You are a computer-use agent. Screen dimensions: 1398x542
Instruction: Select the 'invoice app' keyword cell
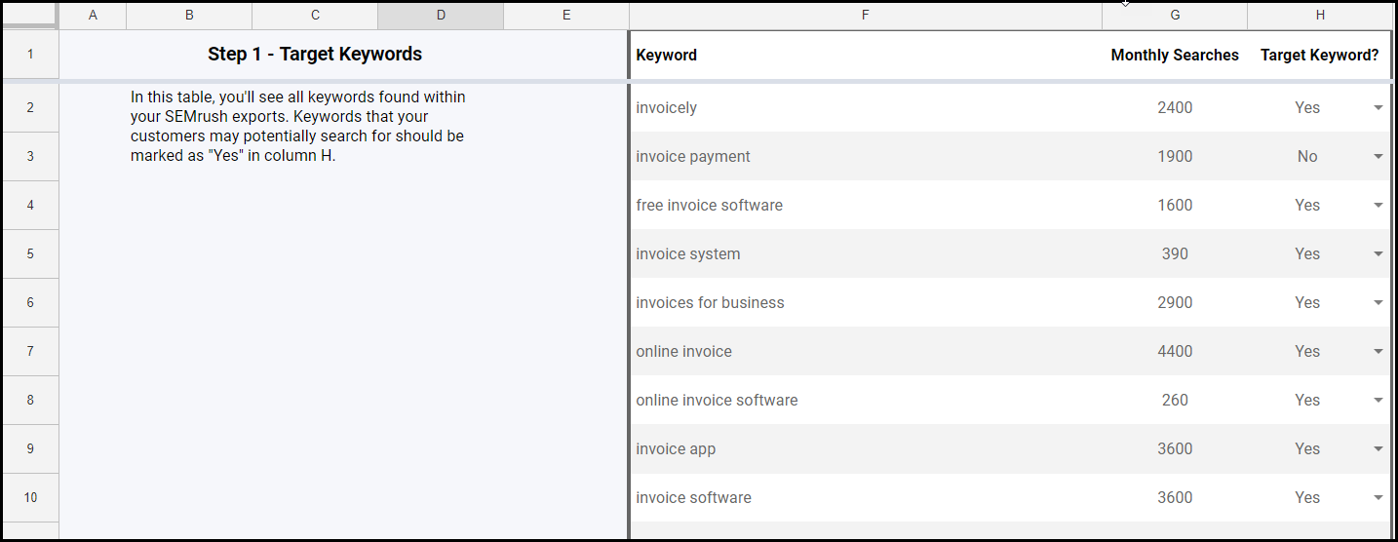pyautogui.click(x=866, y=448)
